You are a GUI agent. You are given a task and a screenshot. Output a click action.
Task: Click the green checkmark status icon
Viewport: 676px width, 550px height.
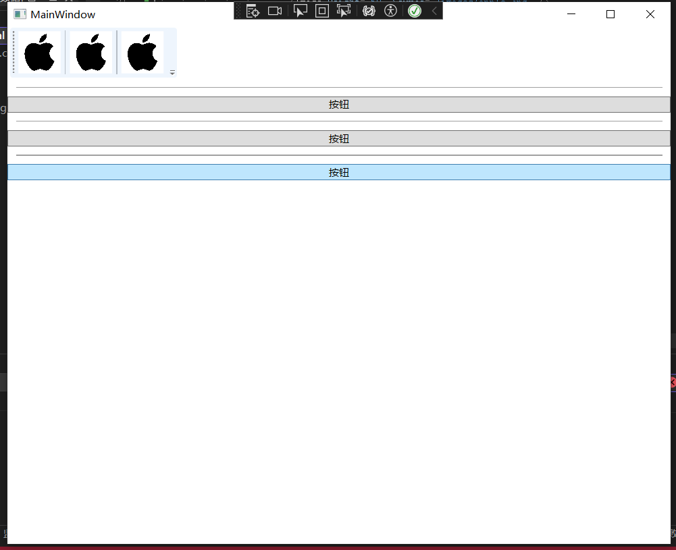[414, 11]
